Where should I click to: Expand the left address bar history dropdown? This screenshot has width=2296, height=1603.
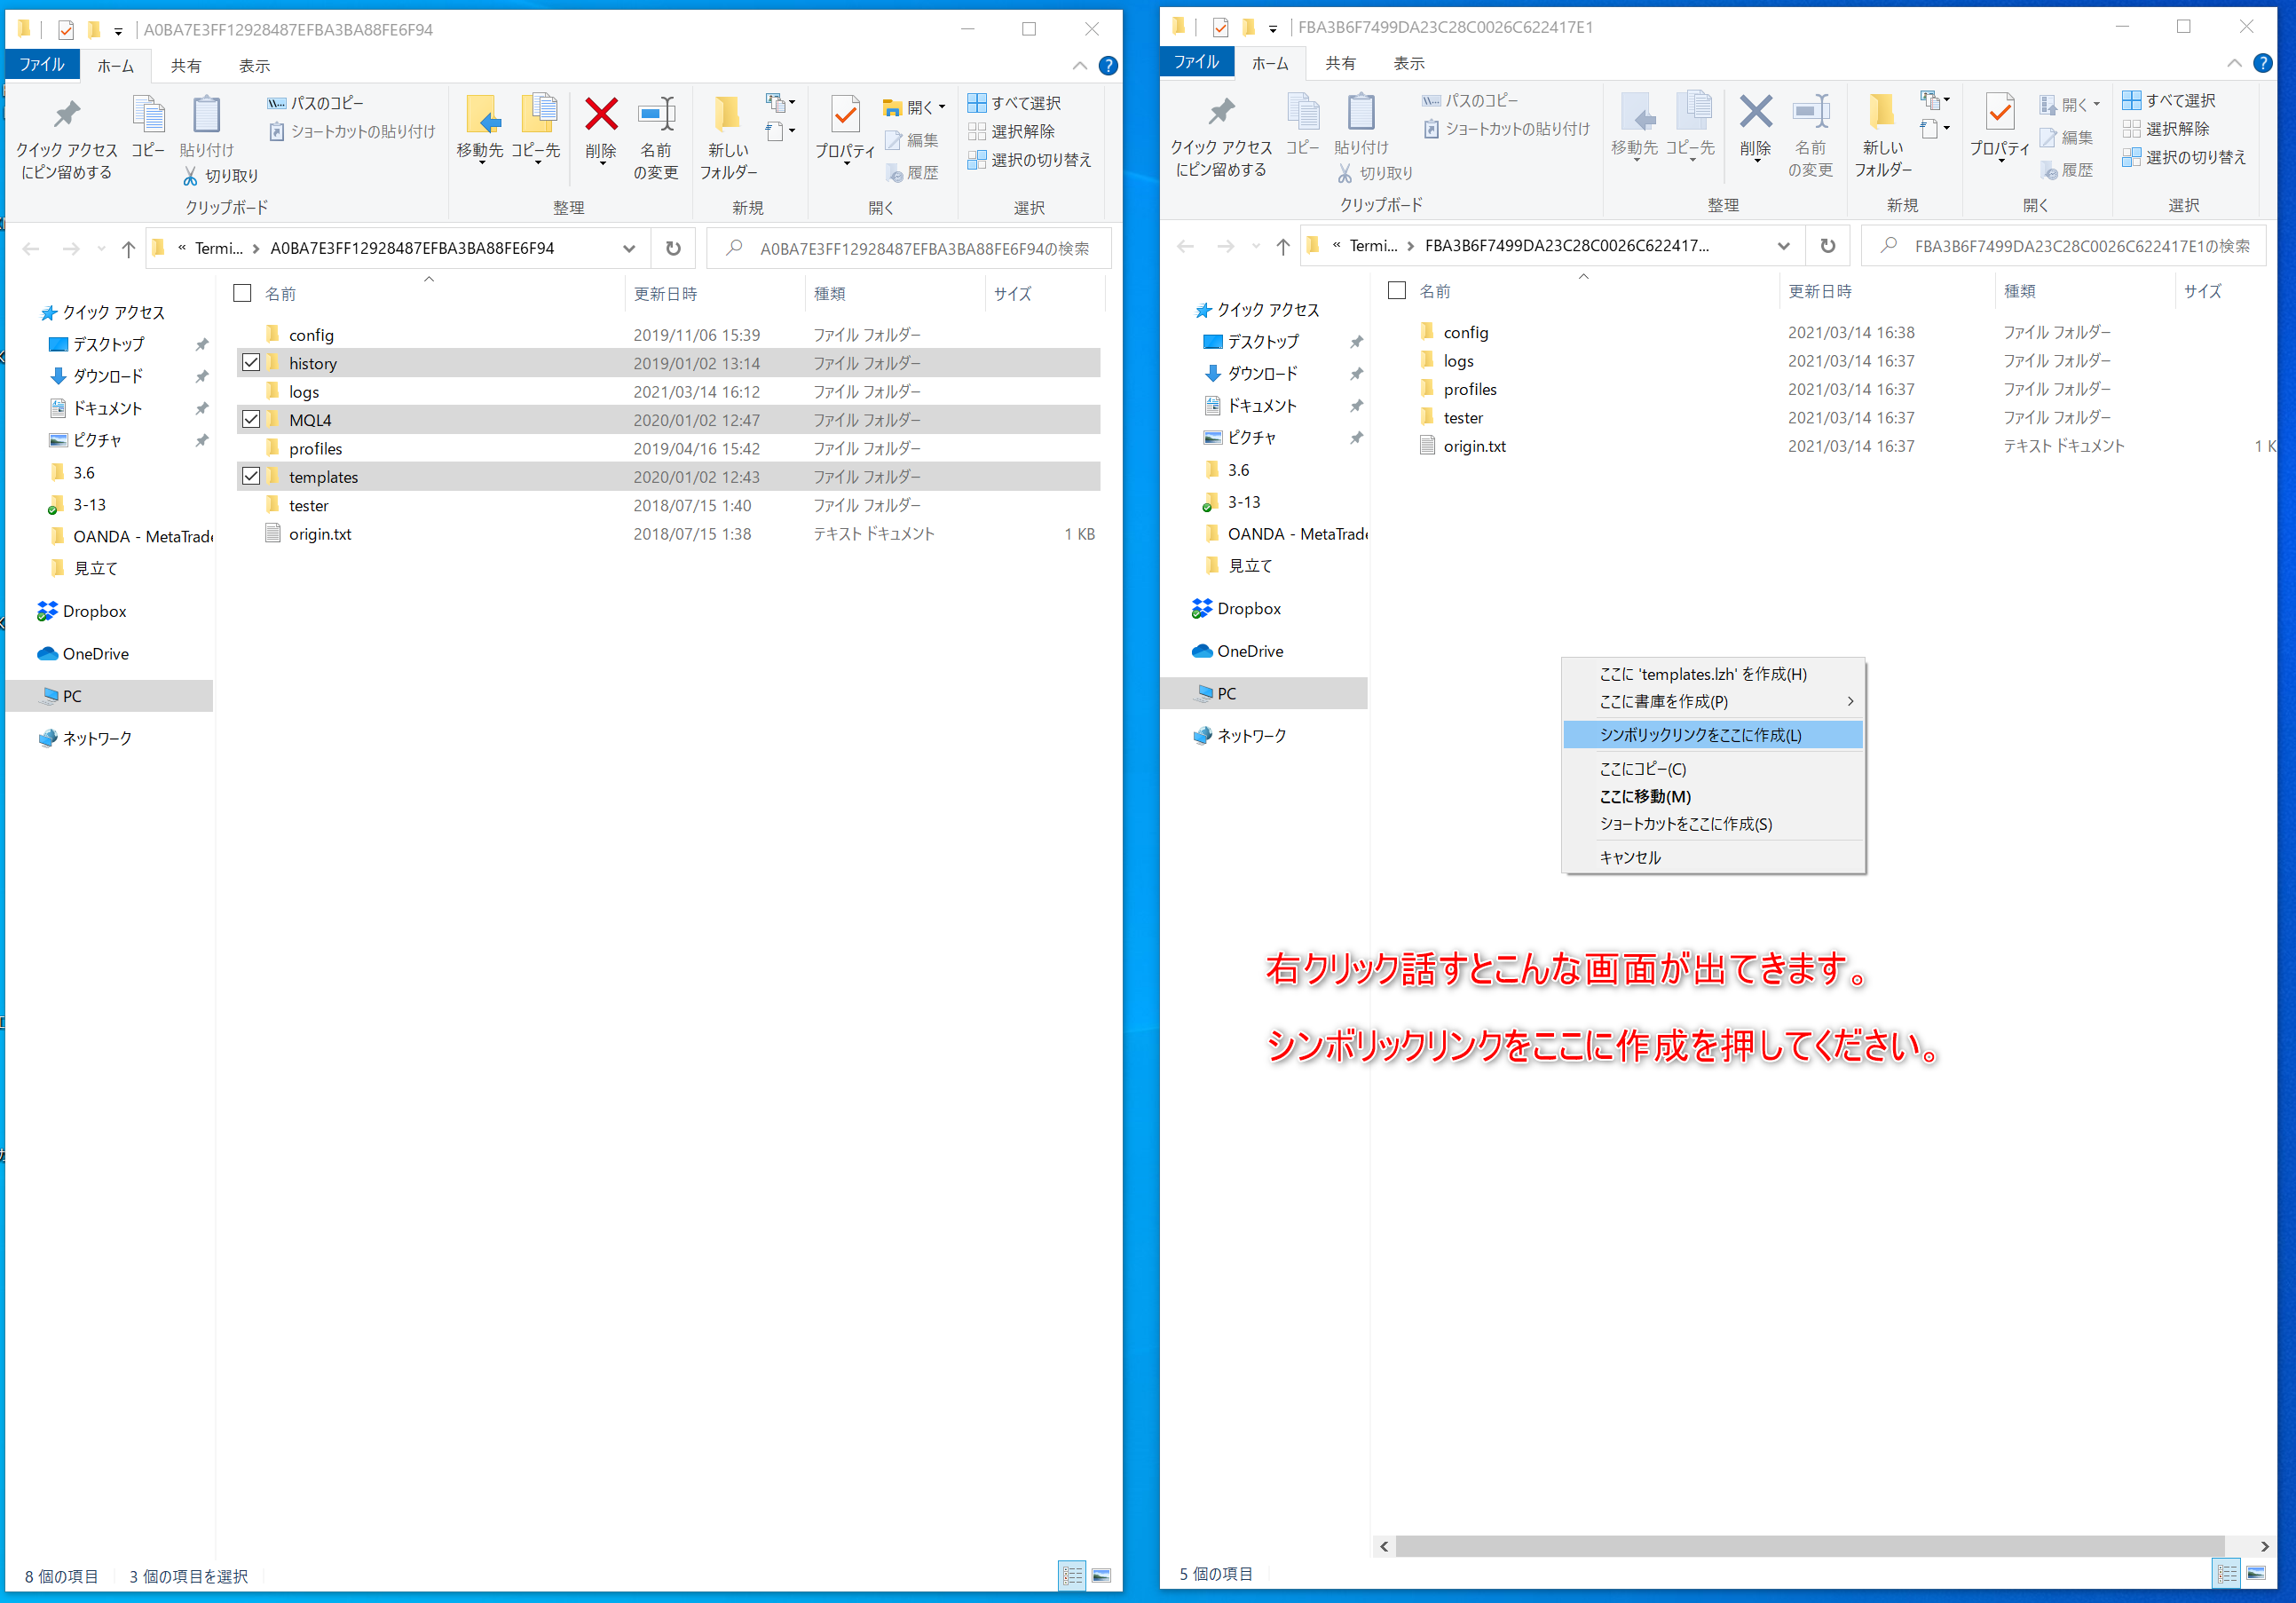point(629,249)
